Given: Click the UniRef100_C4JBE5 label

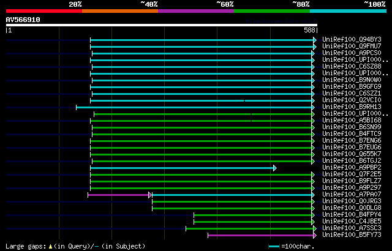Looking at the screenshot, I should [352, 222].
